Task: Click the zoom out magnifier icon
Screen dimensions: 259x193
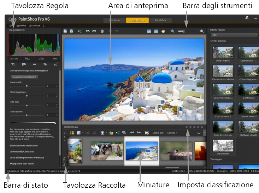Action: point(172,31)
